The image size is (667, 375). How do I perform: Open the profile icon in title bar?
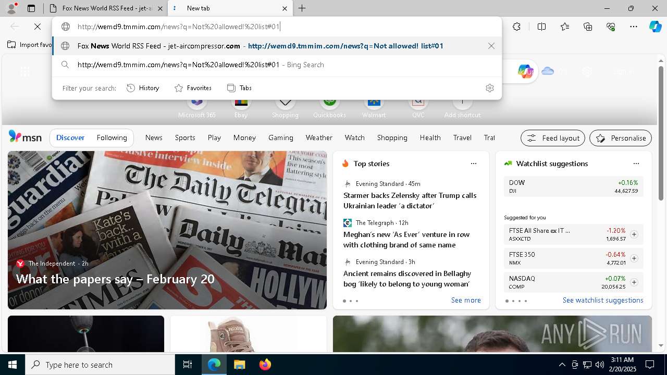(x=11, y=8)
